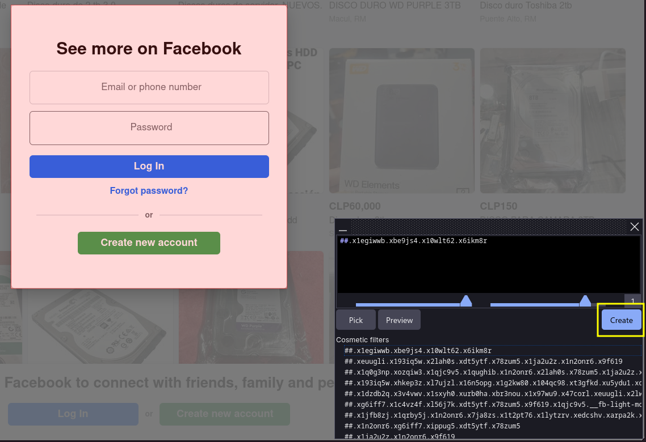Viewport: 646px width, 442px height.
Task: Click the filter count badge showing 1
Action: (x=633, y=300)
